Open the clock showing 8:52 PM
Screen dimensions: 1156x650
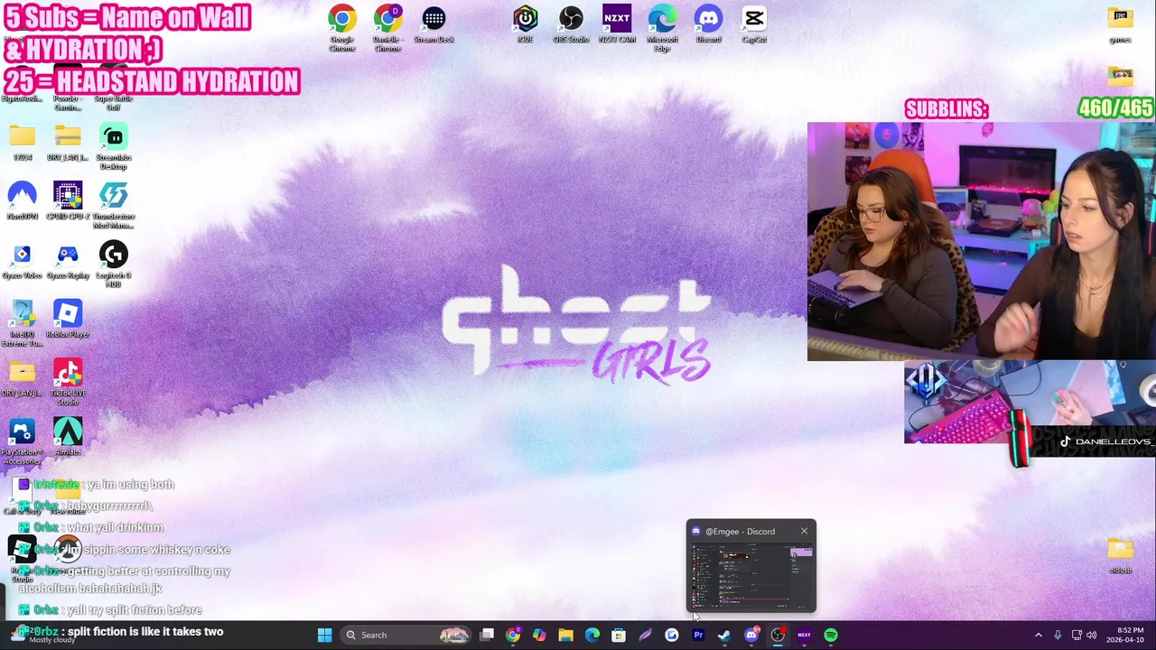(1125, 635)
